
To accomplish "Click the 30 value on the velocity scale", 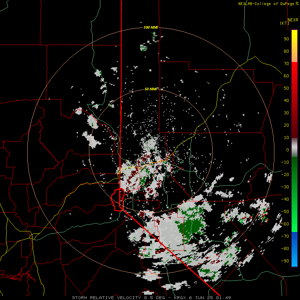I will (x=286, y=113).
